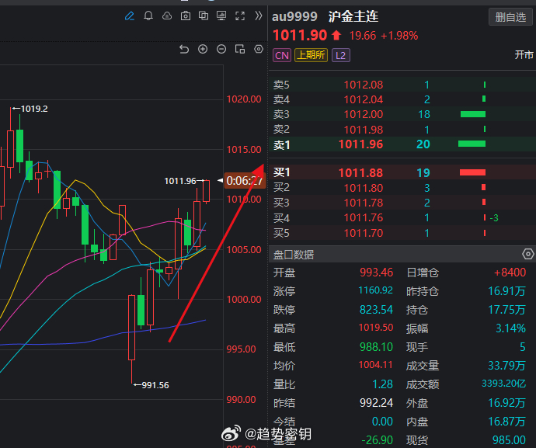Click the 昨结 value 992.24
536x448 pixels.
coord(376,403)
